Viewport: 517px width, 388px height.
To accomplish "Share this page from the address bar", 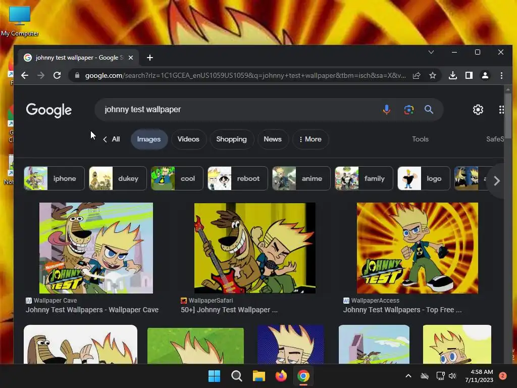I will pos(417,76).
